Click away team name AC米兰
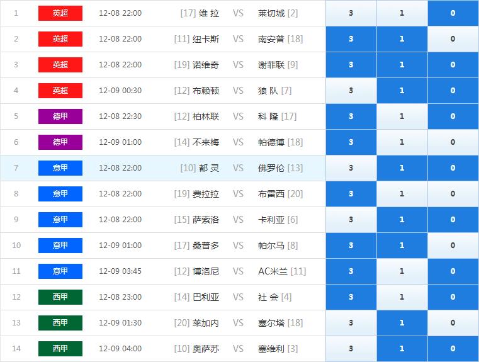This screenshot has height=362, width=479. pyautogui.click(x=273, y=271)
